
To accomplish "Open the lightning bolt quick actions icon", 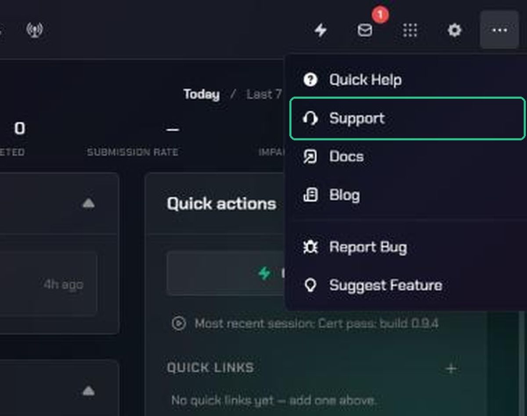I will click(x=321, y=30).
